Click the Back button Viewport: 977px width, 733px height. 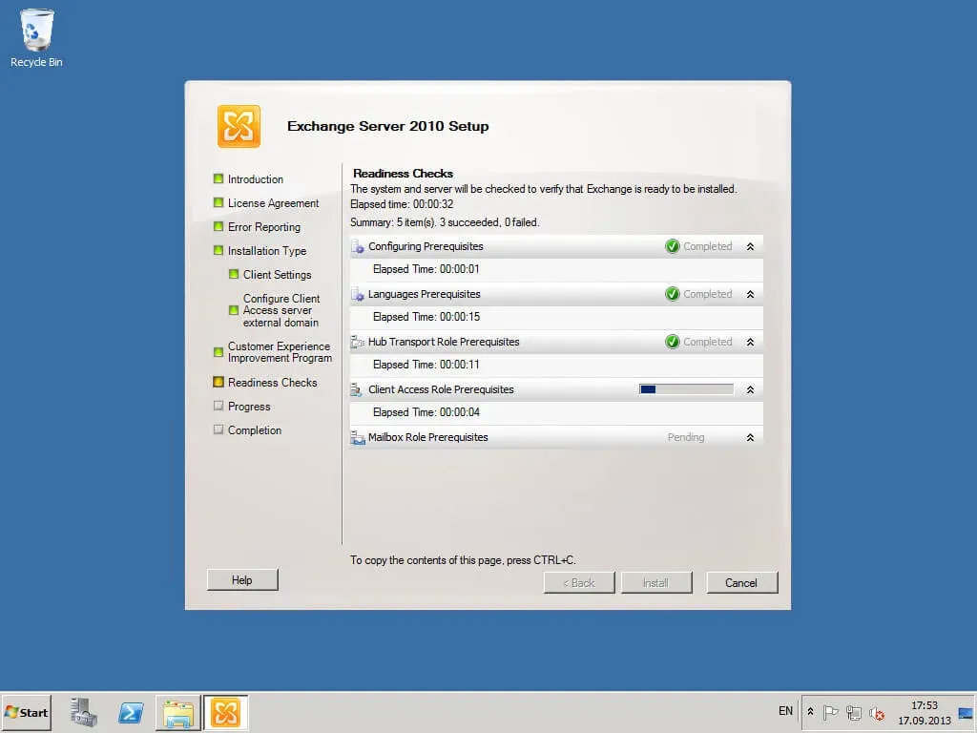(x=579, y=583)
